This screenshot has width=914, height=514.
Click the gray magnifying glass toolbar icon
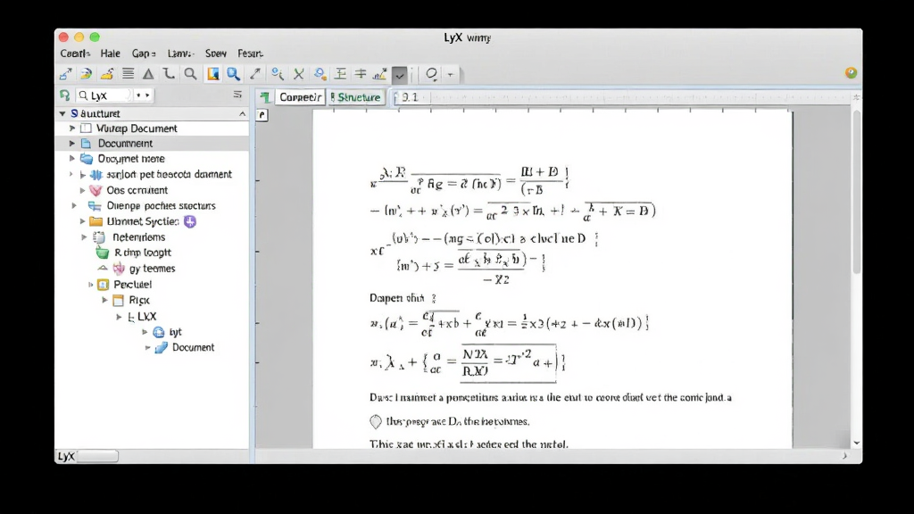click(191, 74)
